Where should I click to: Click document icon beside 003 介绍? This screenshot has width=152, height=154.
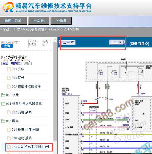click(x=9, y=69)
